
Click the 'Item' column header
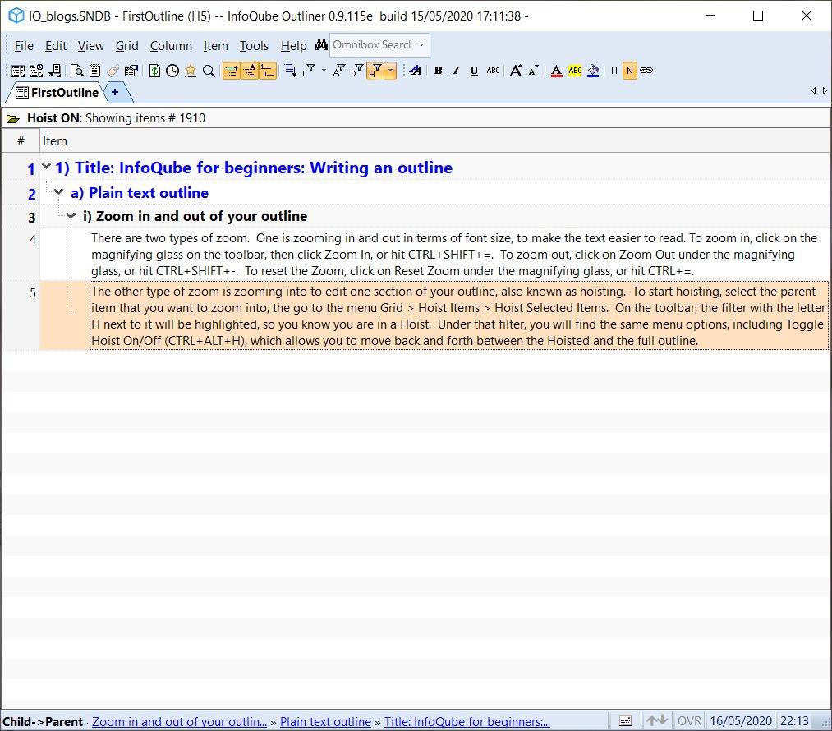(x=435, y=141)
